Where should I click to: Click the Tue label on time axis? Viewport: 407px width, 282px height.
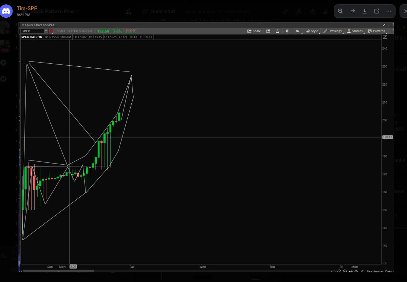pos(132,267)
